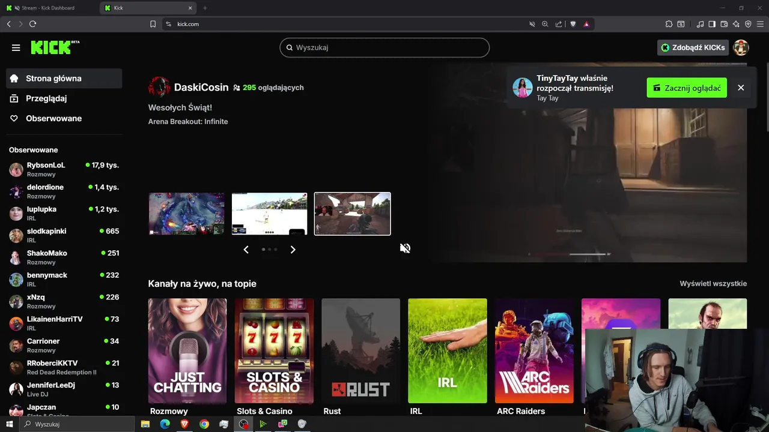Select the Kick browser tab
The height and width of the screenshot is (432, 769).
click(149, 8)
